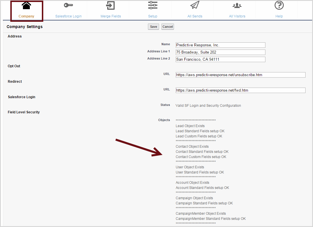
Task: Go to the Setup tab label
Action: (x=152, y=16)
